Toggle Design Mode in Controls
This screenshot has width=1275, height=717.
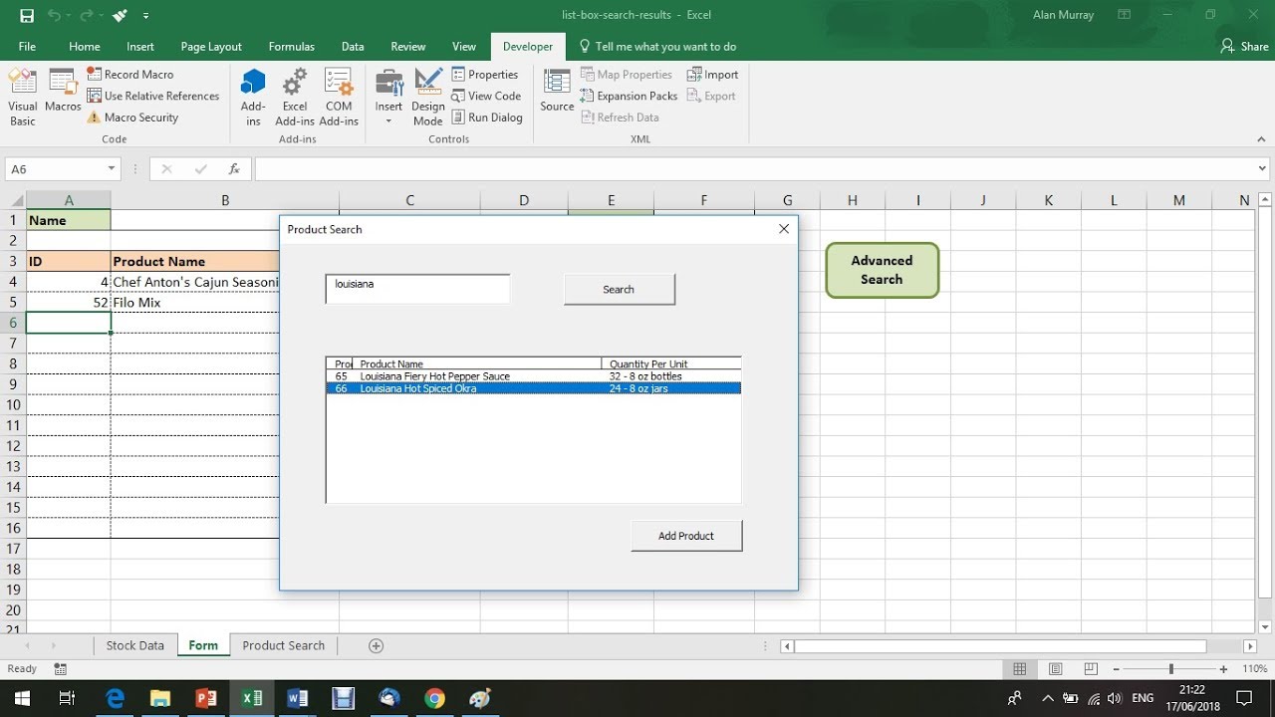[428, 98]
